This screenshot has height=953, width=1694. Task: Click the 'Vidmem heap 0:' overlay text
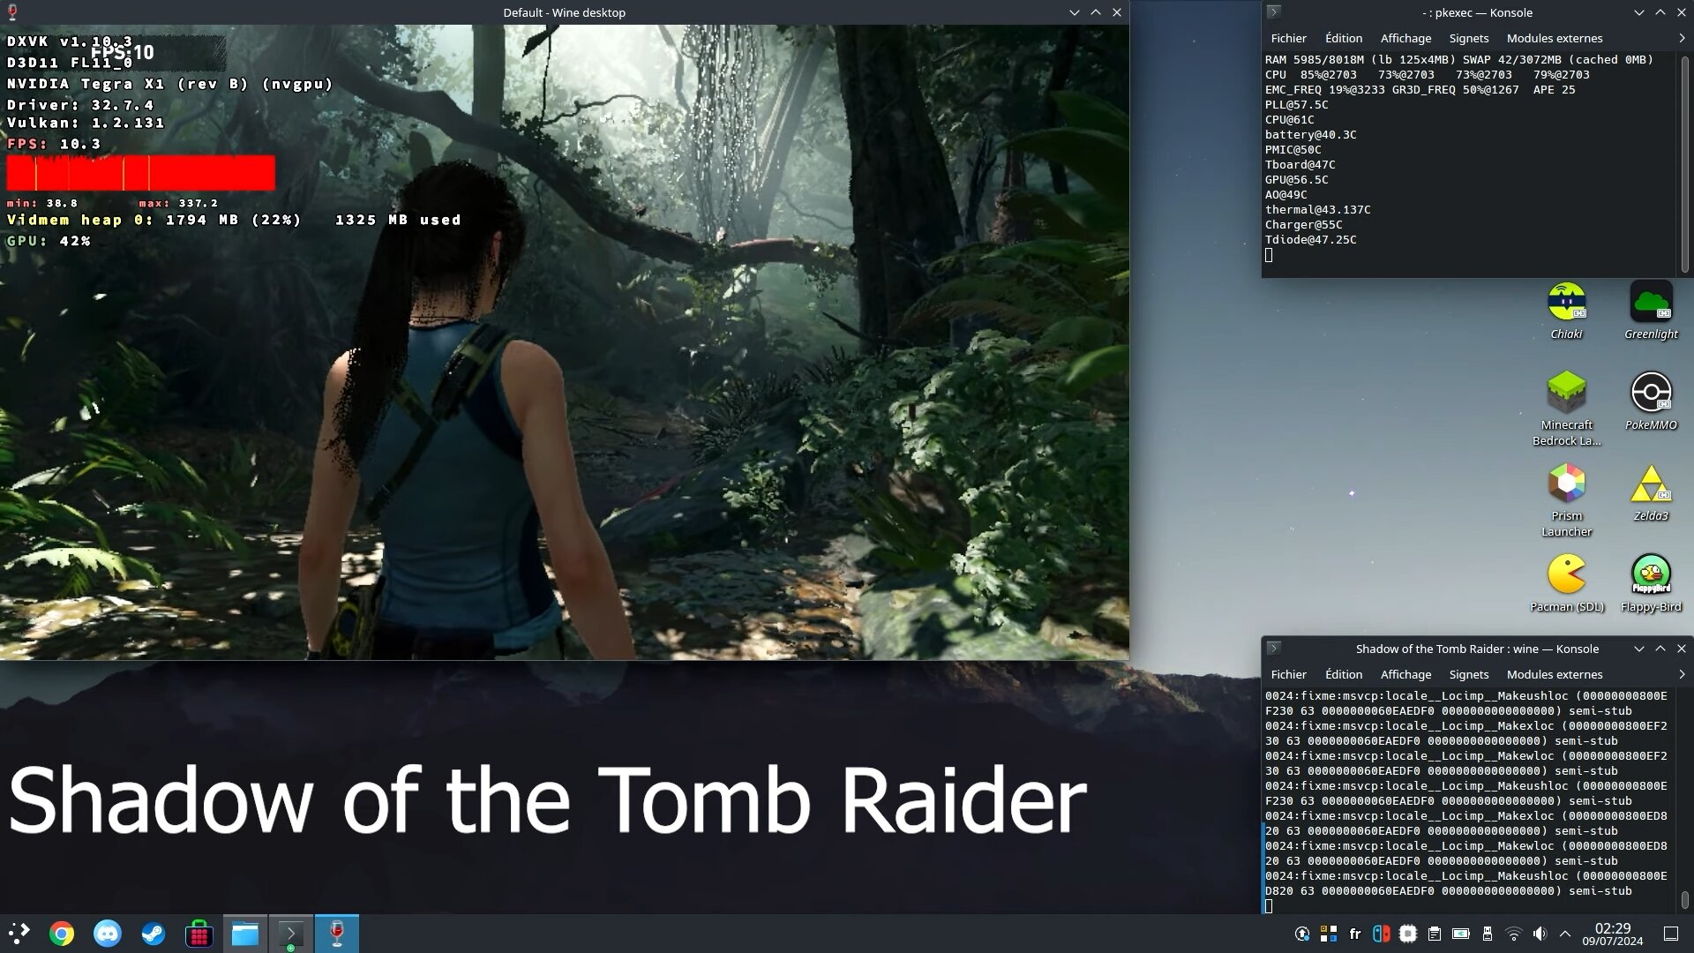click(x=79, y=220)
